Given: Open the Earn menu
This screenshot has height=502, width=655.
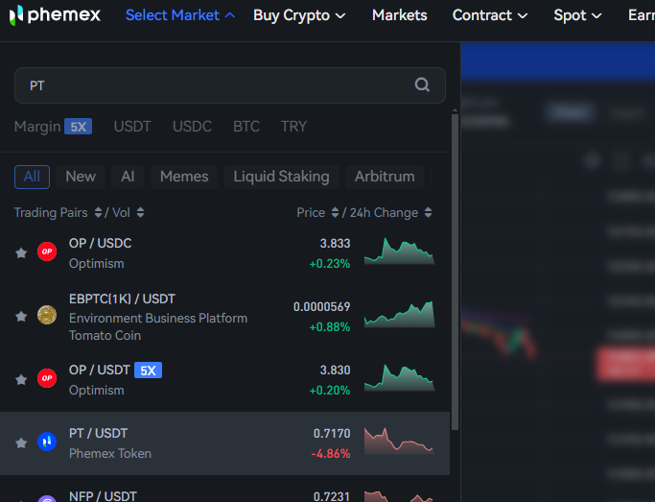Looking at the screenshot, I should pos(642,15).
